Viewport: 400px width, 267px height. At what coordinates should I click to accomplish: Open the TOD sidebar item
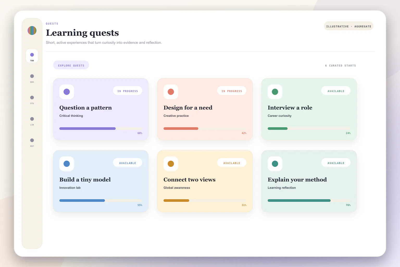click(32, 56)
